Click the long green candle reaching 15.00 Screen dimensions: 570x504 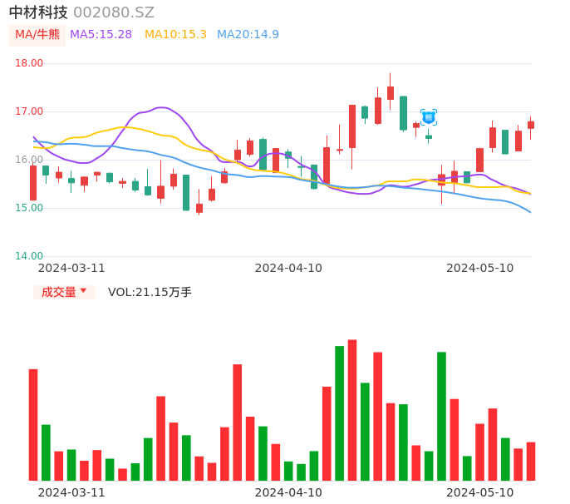pos(186,192)
